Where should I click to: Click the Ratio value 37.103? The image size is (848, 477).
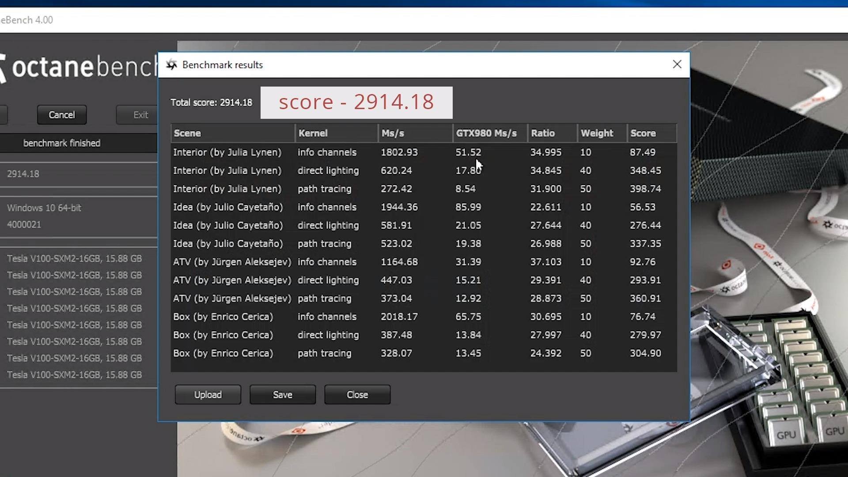(x=546, y=262)
